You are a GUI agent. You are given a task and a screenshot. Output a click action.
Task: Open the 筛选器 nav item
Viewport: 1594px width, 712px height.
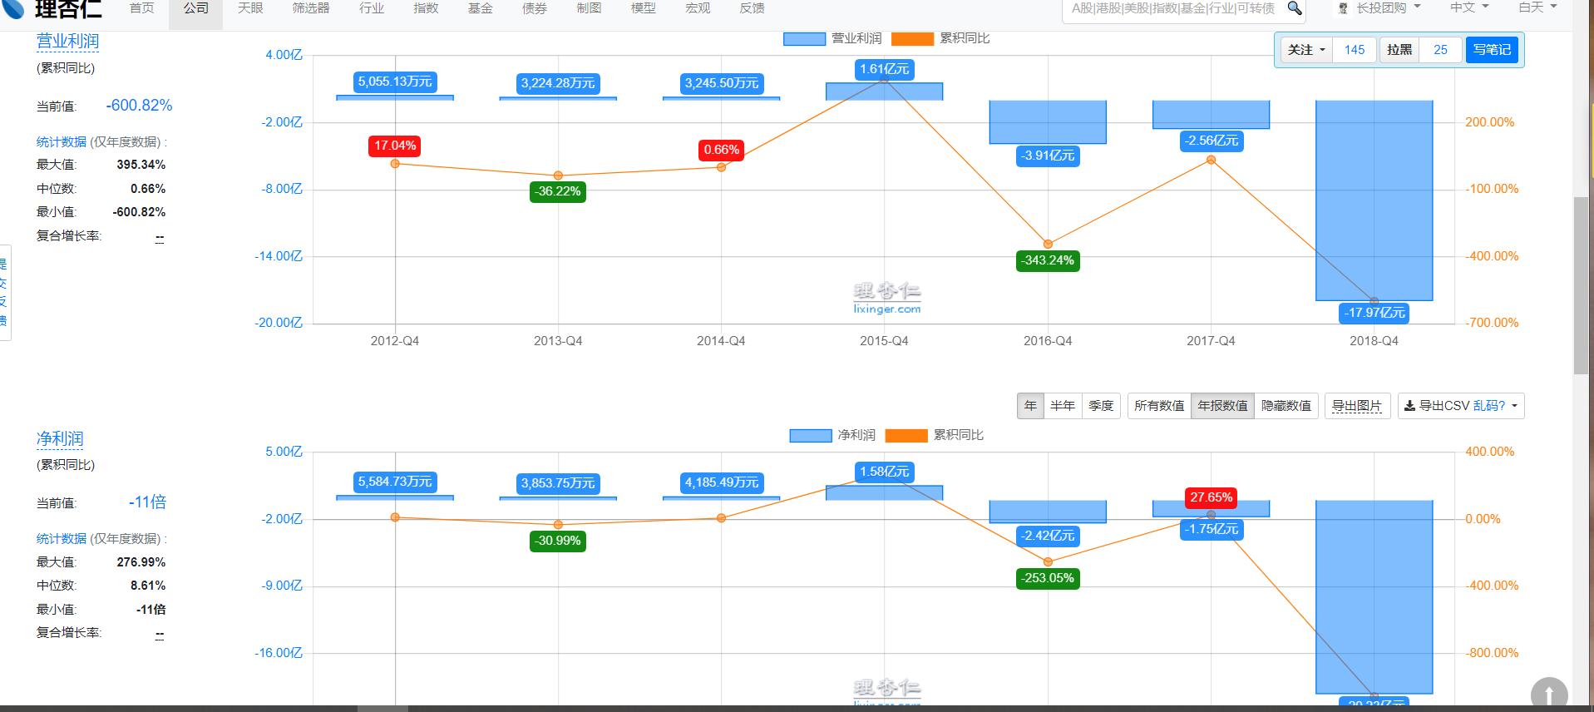click(311, 8)
